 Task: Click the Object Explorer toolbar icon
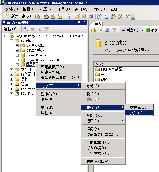113,16
